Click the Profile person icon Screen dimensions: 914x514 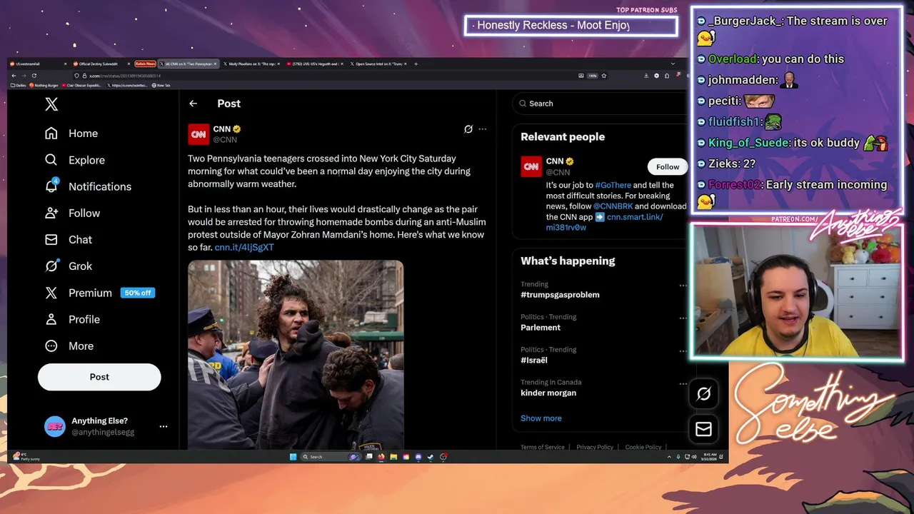pyautogui.click(x=51, y=319)
